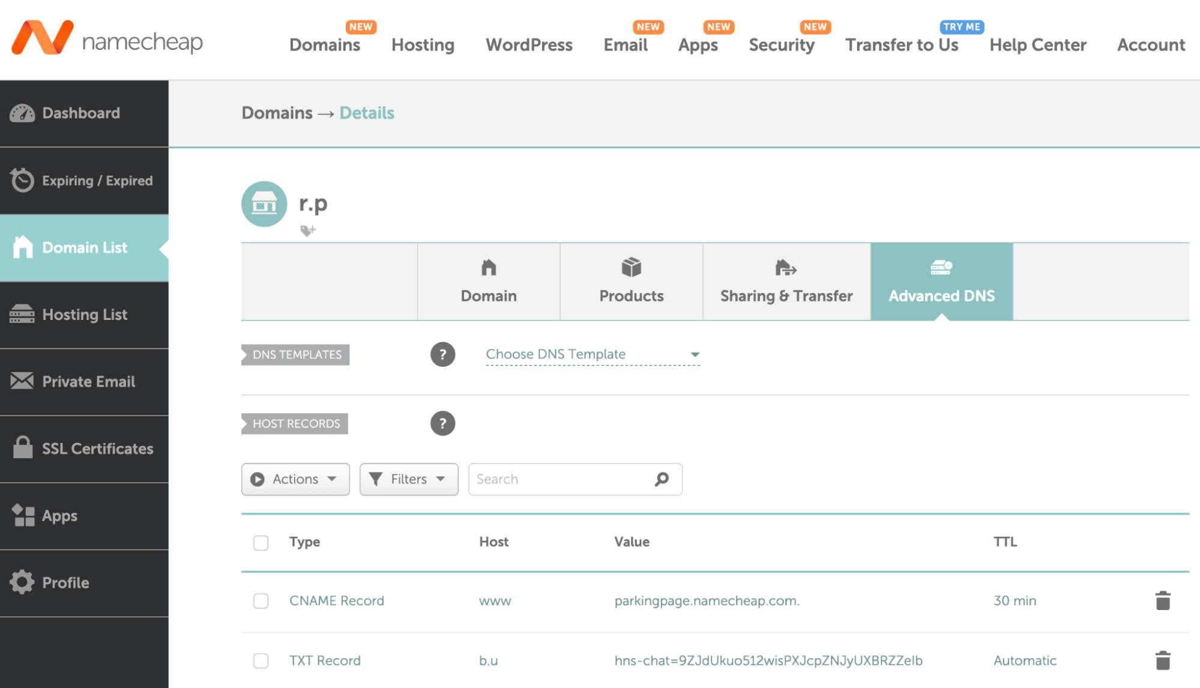The width and height of the screenshot is (1200, 688).
Task: Click the Dashboard sidebar icon
Action: [x=22, y=113]
